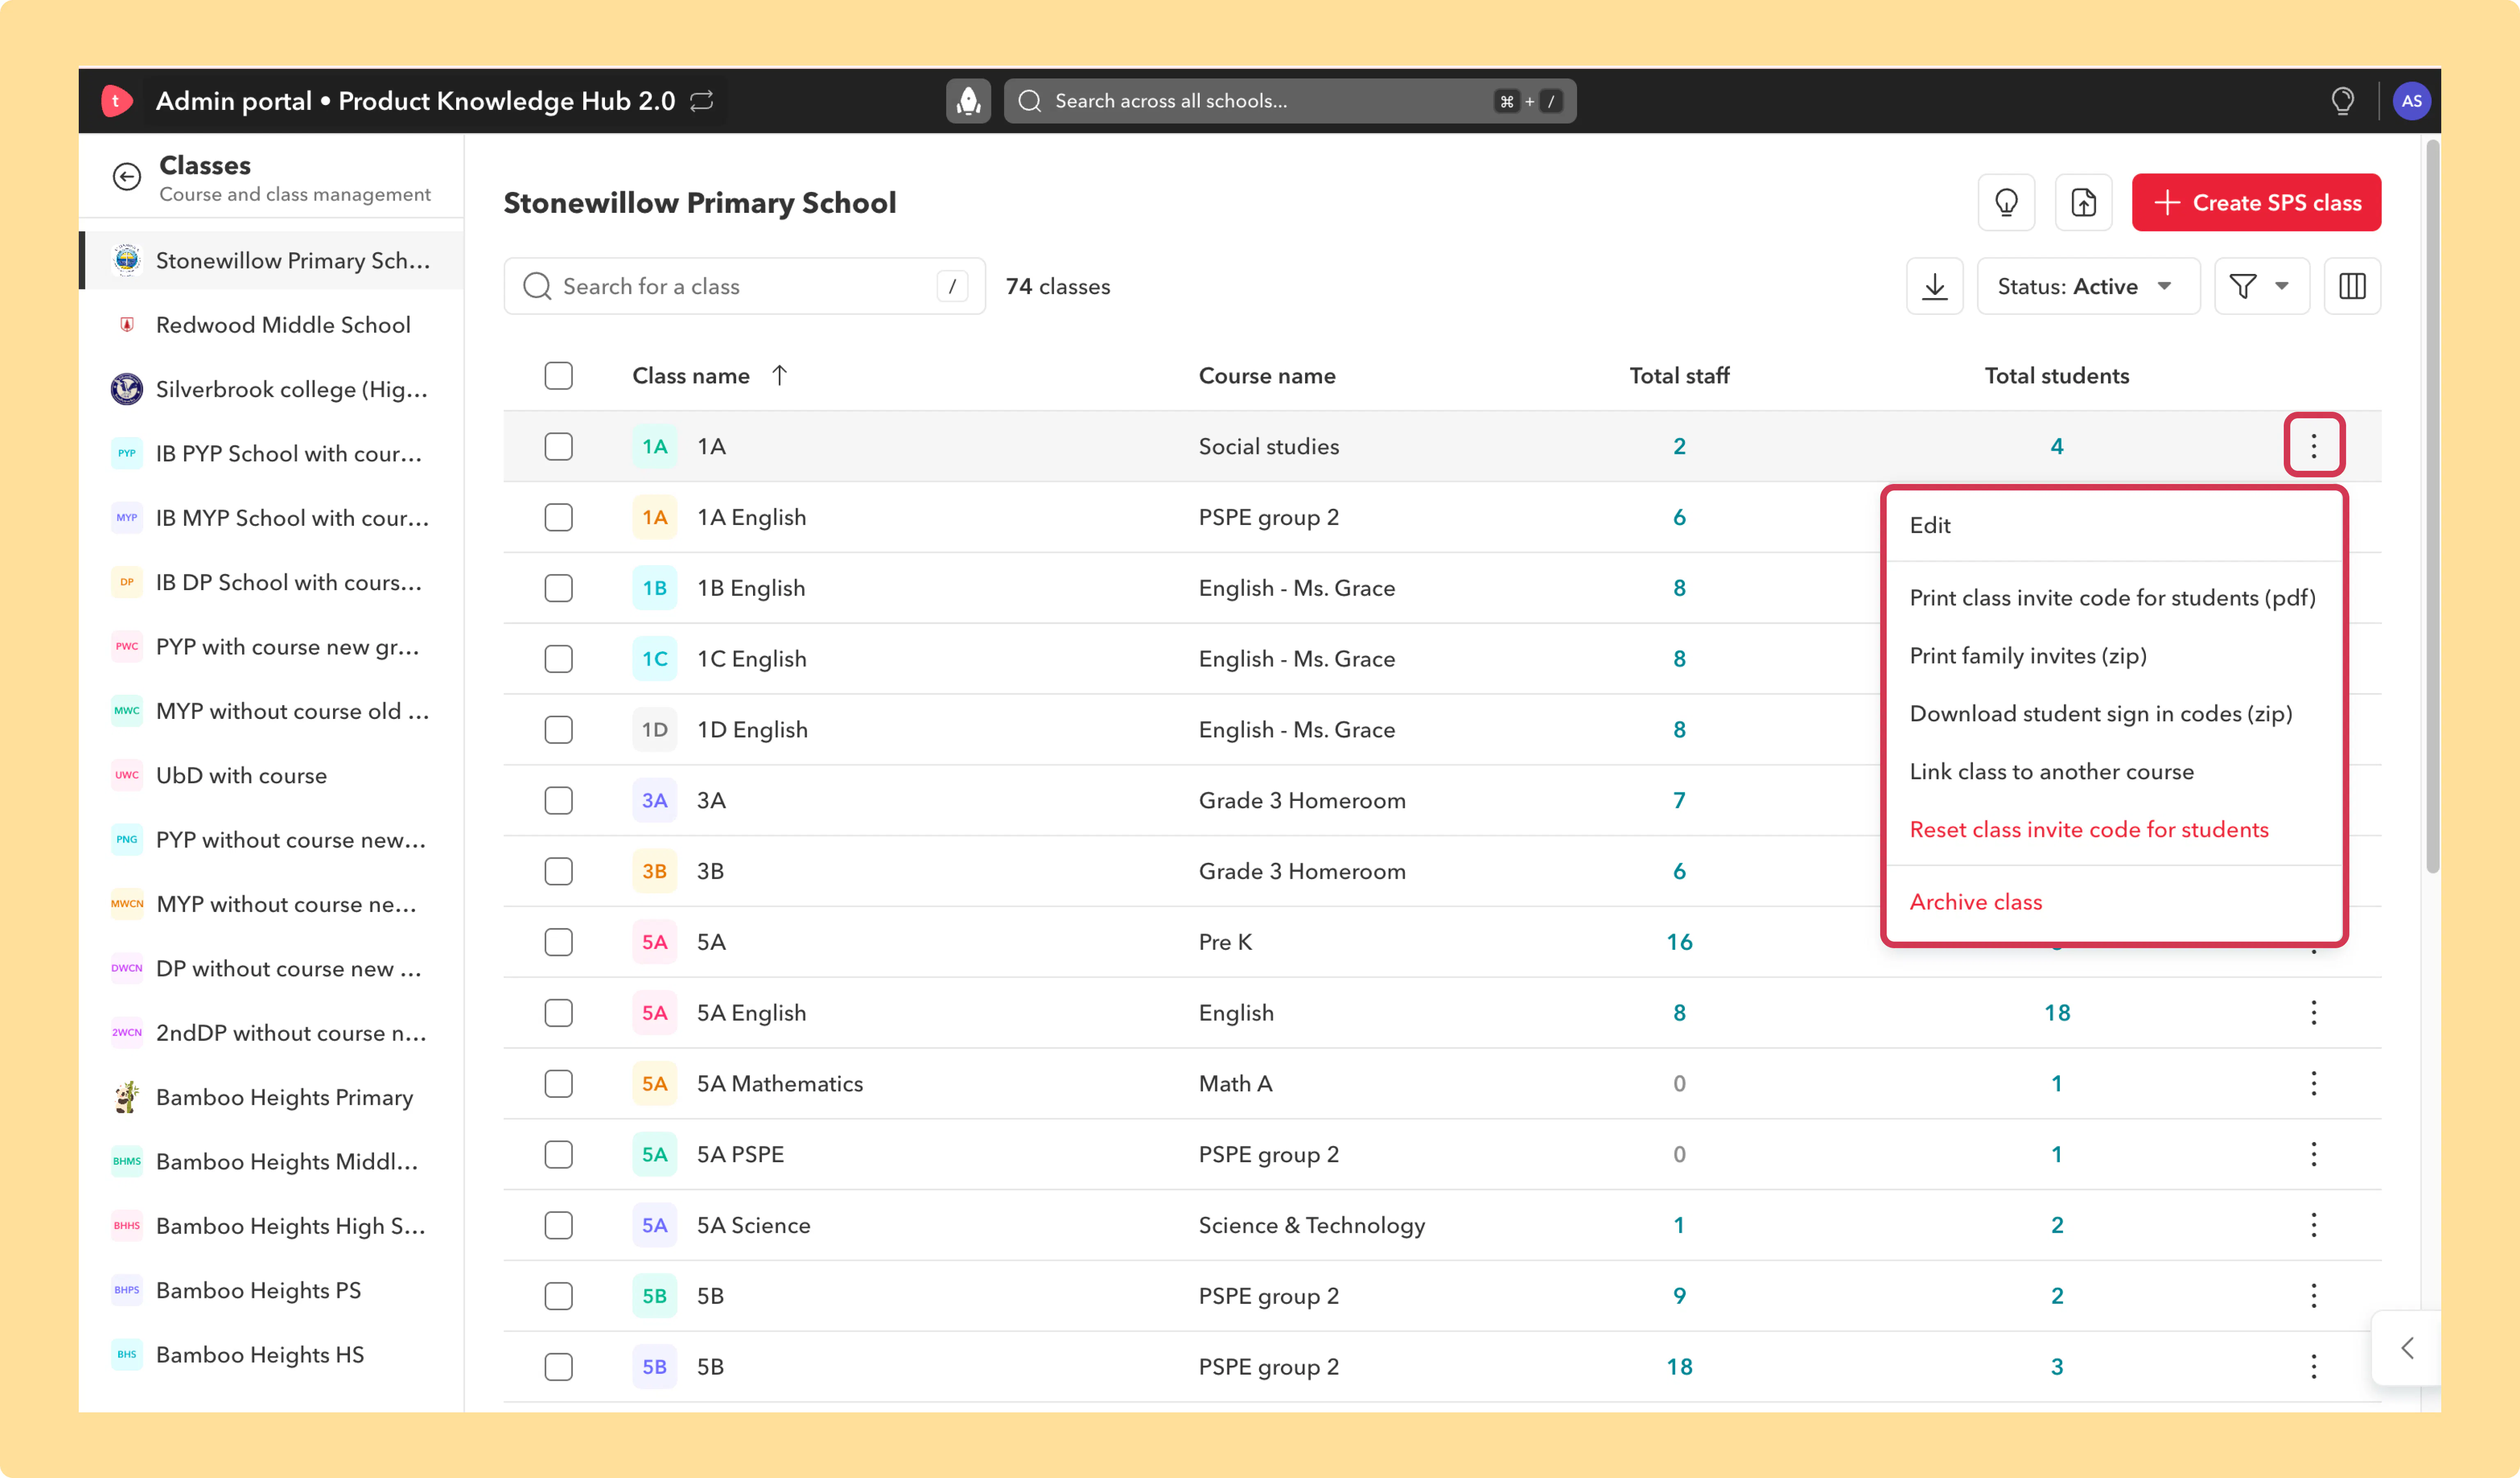2520x1478 pixels.
Task: Click the Stonewillow Primary School crest icon
Action: (x=127, y=260)
